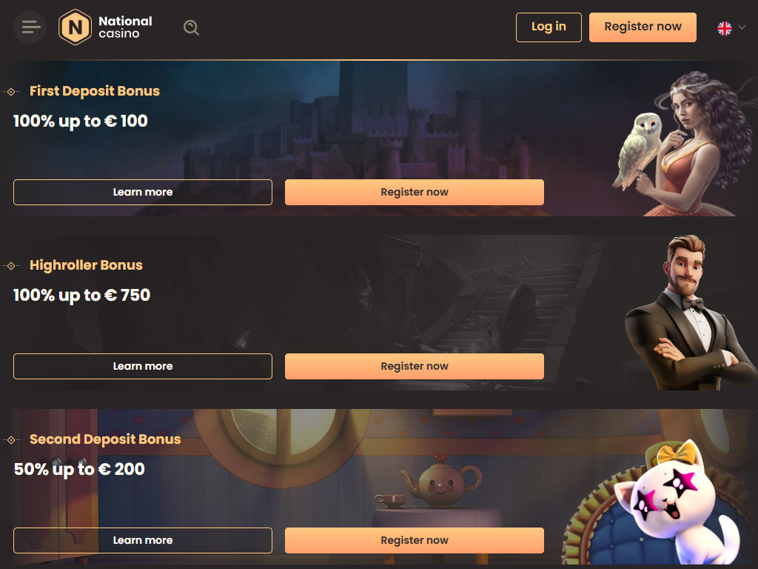Click the Log in button

549,27
